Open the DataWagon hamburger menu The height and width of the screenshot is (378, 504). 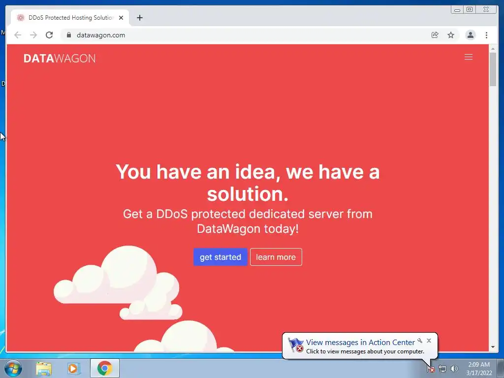click(469, 57)
